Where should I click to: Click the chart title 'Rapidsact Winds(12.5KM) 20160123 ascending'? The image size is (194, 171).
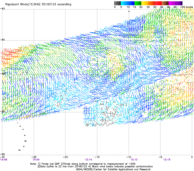coord(38,4)
